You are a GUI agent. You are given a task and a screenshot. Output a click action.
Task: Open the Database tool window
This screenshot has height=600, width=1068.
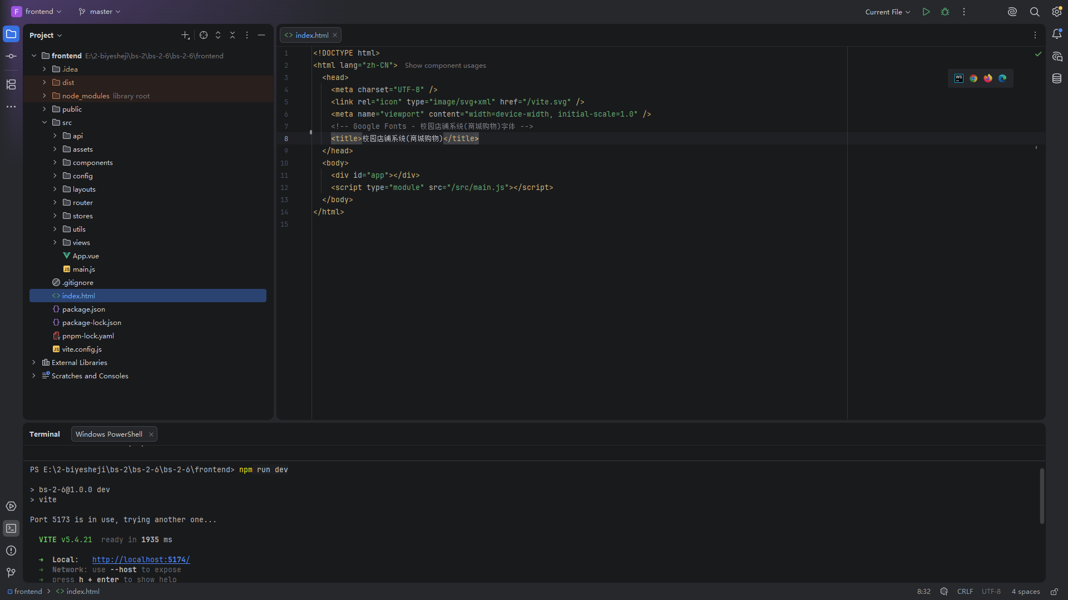click(1057, 79)
